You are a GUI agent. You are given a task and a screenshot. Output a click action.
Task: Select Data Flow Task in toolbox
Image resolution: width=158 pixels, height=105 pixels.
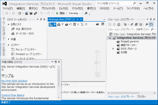coord(25,34)
